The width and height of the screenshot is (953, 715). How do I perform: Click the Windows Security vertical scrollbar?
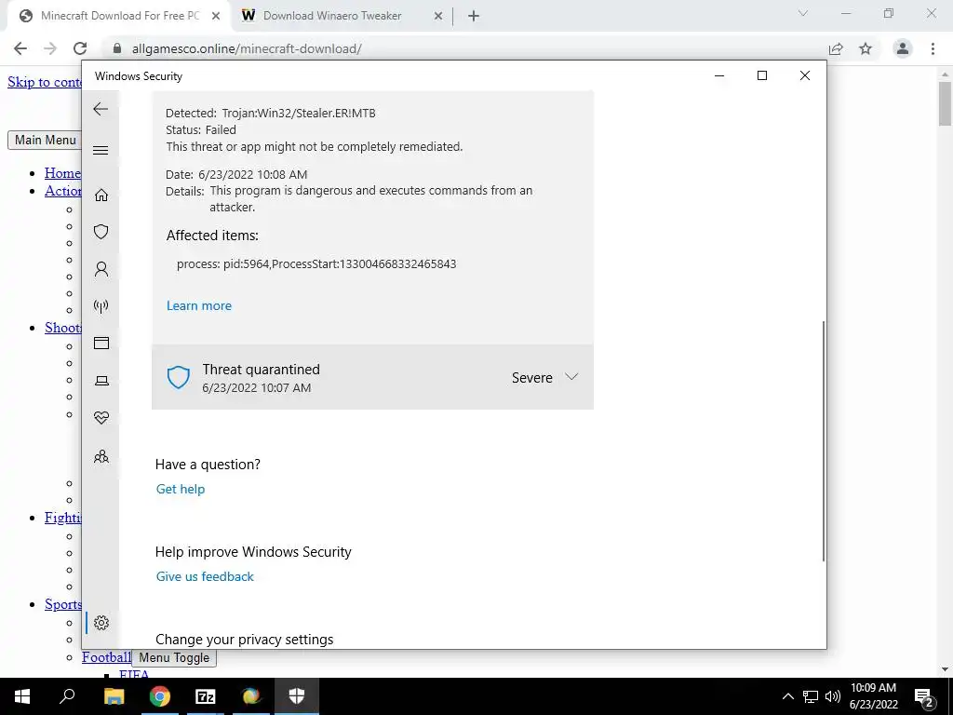(823, 440)
